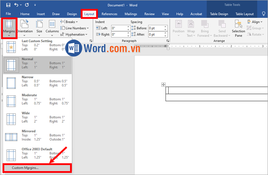Open the Columns dropdown
The image size is (268, 175).
(x=52, y=28)
